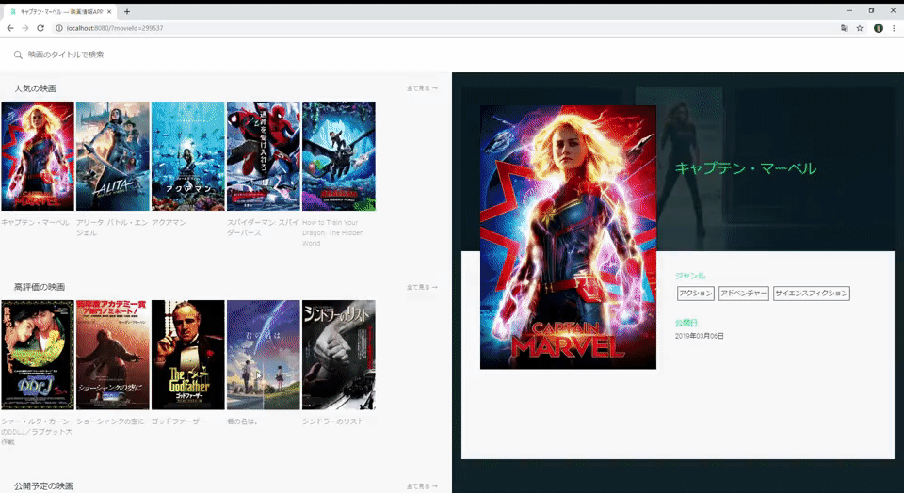Open the Chrome profile avatar
The width and height of the screenshot is (904, 493).
[878, 28]
